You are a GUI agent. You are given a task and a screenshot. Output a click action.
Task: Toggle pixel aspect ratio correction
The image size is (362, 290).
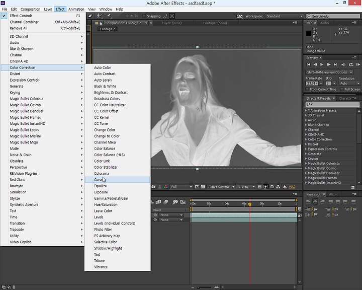tap(259, 187)
